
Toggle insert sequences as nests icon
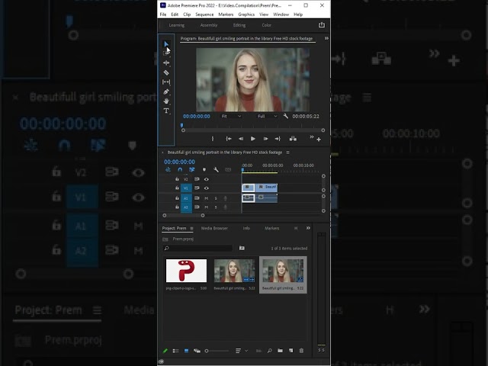168,169
